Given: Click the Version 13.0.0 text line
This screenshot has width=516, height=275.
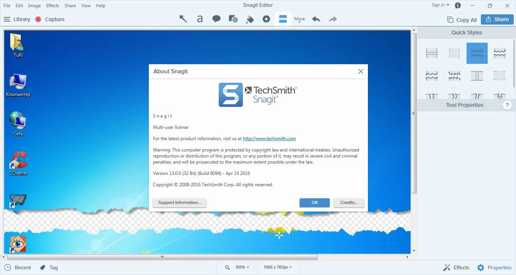Looking at the screenshot, I should click(201, 173).
